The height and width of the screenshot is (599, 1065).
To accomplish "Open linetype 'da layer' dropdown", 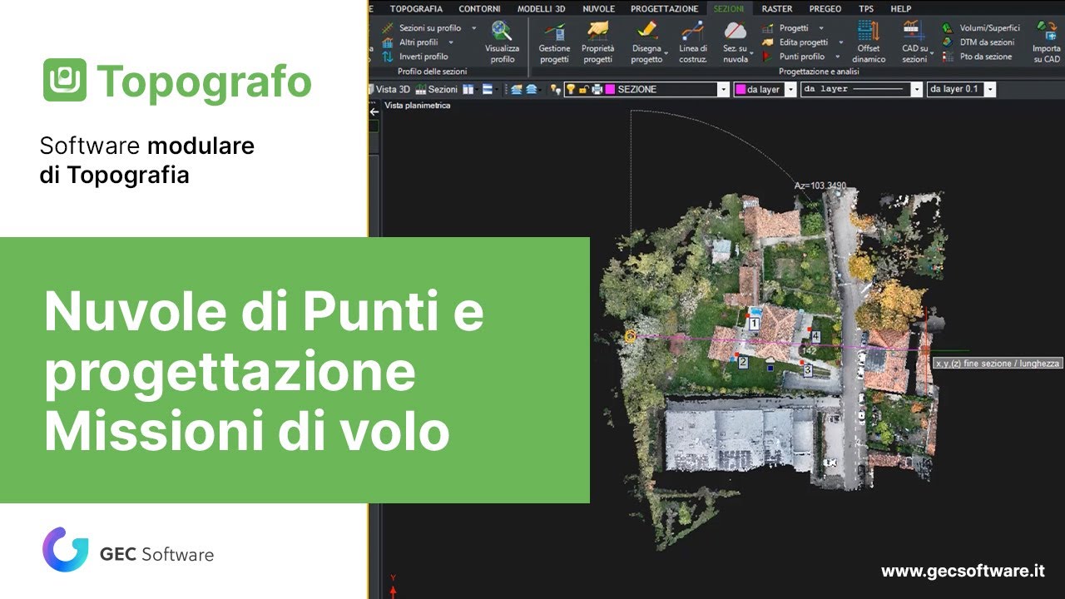I will [x=916, y=89].
